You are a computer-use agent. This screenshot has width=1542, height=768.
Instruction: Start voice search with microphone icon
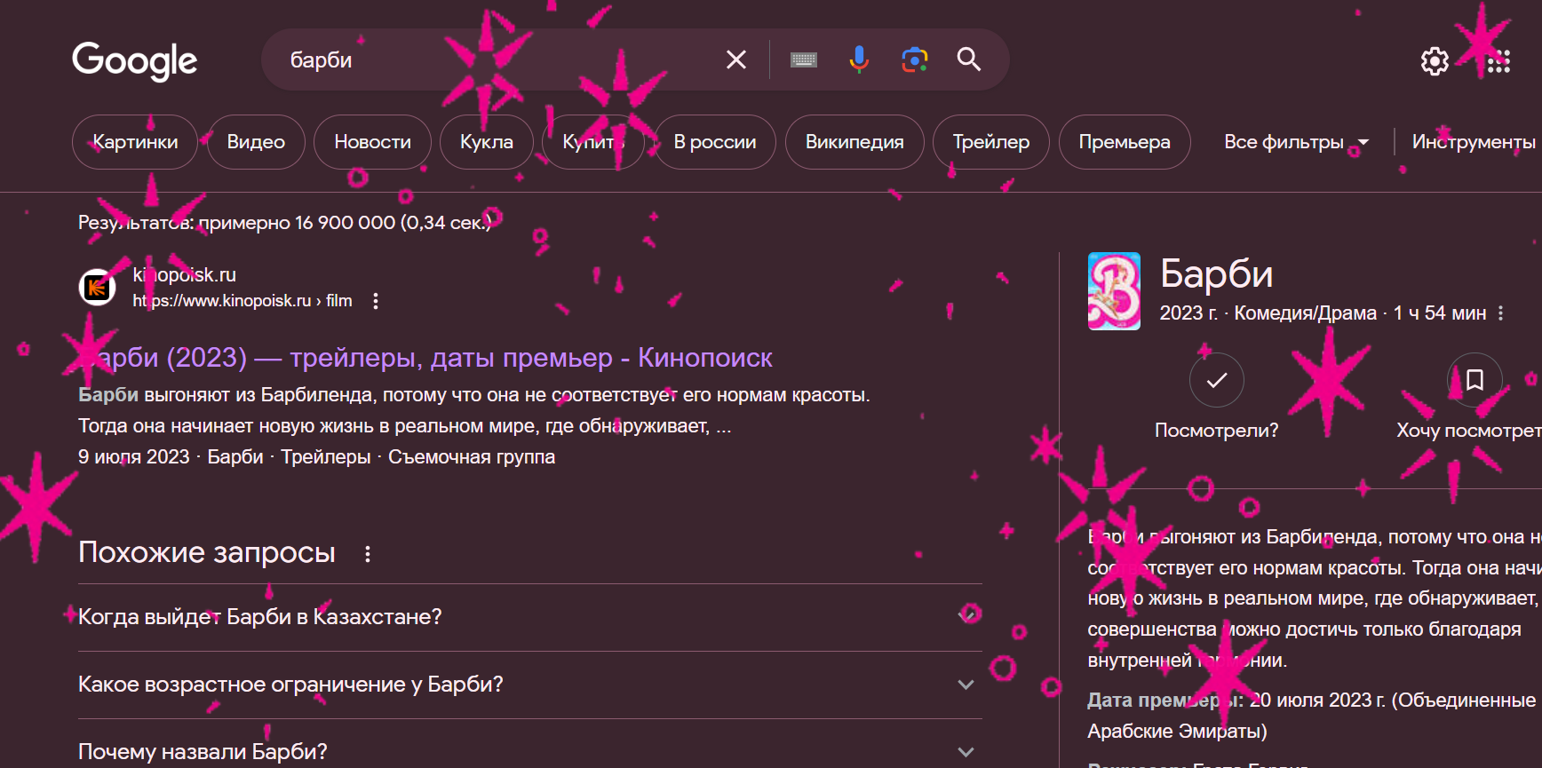pyautogui.click(x=859, y=59)
